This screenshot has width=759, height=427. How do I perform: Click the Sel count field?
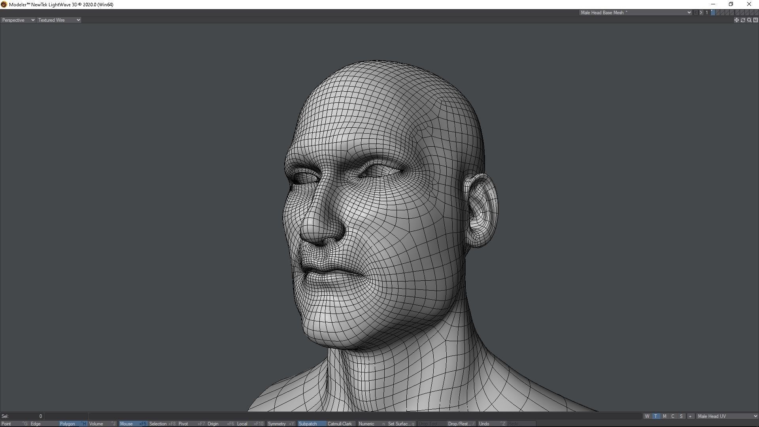click(22, 416)
